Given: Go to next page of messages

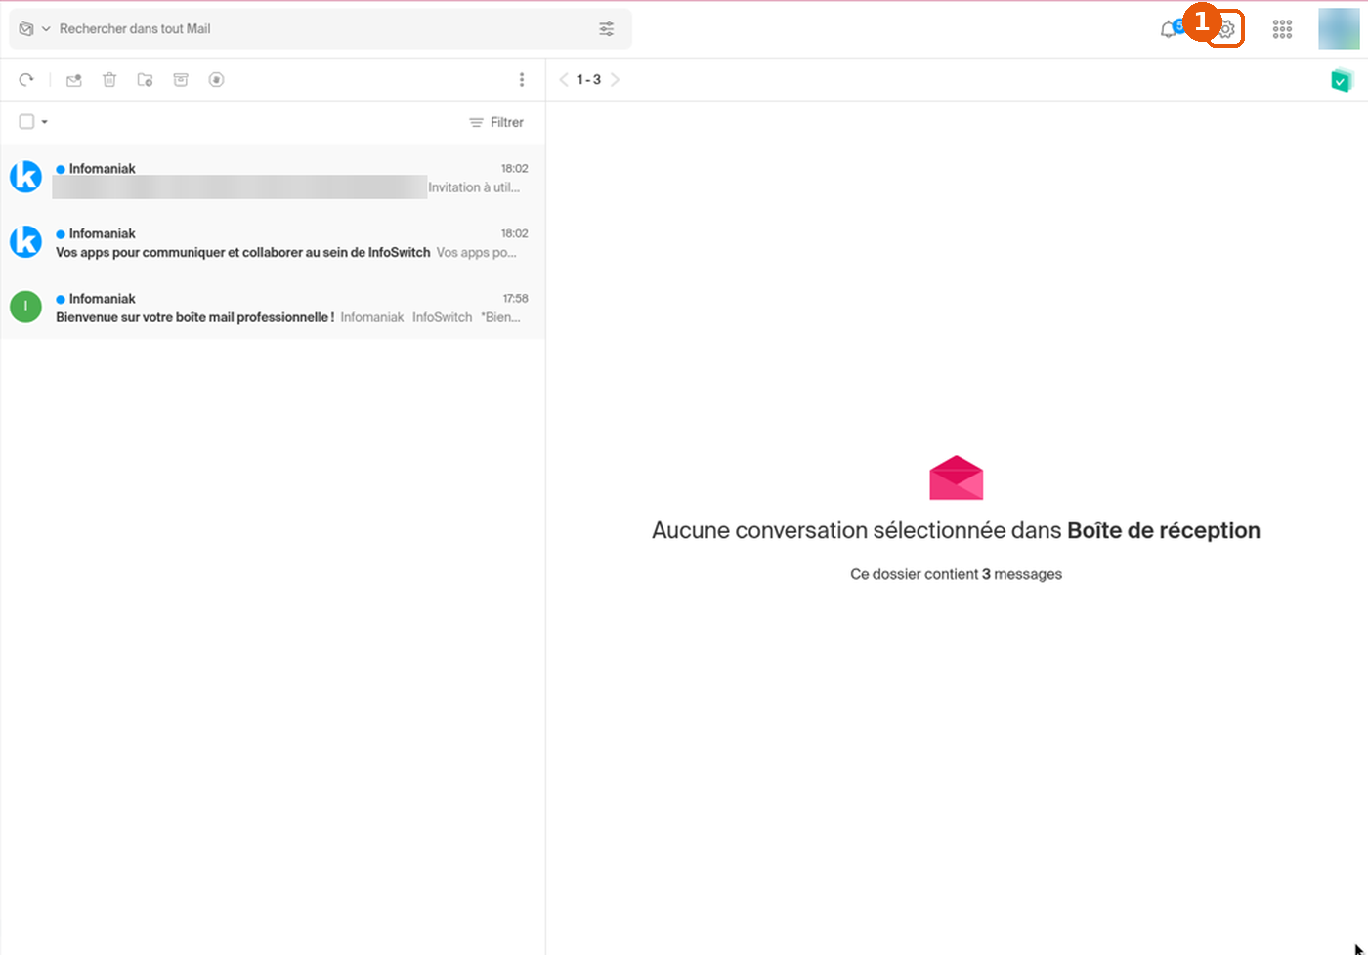Looking at the screenshot, I should point(615,80).
